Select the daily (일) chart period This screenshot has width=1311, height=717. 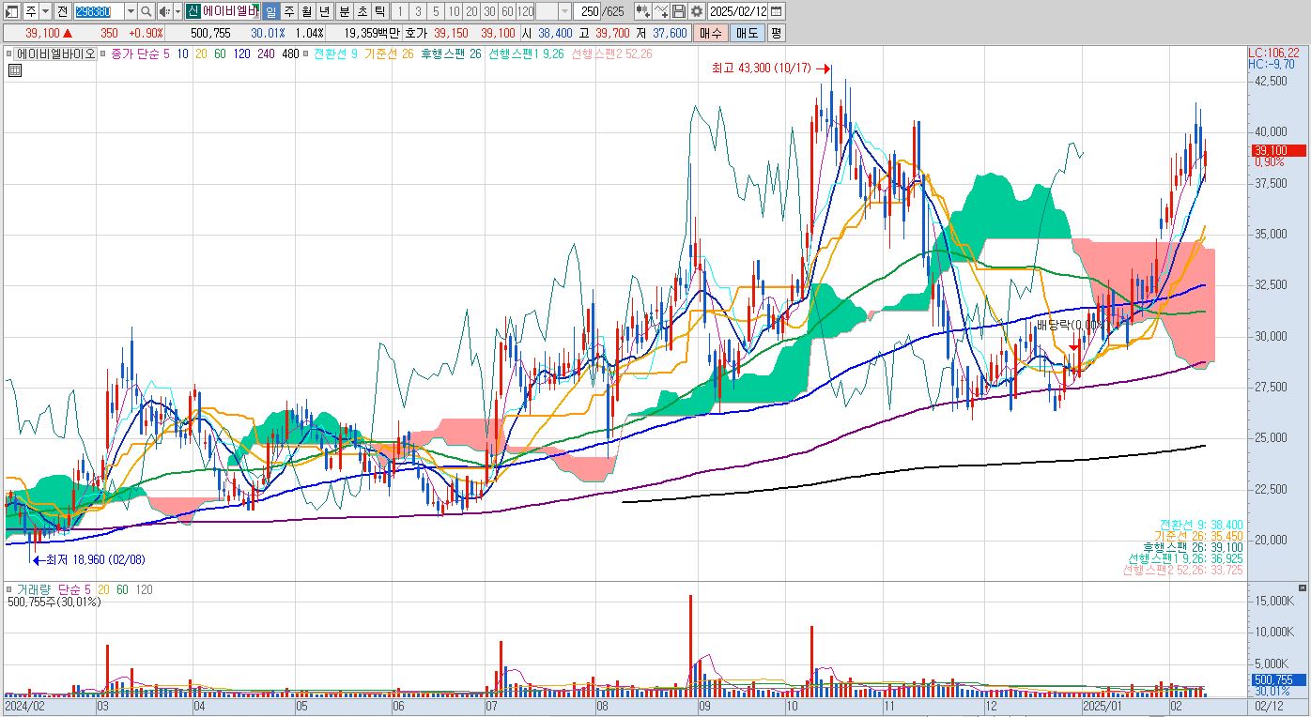click(270, 11)
